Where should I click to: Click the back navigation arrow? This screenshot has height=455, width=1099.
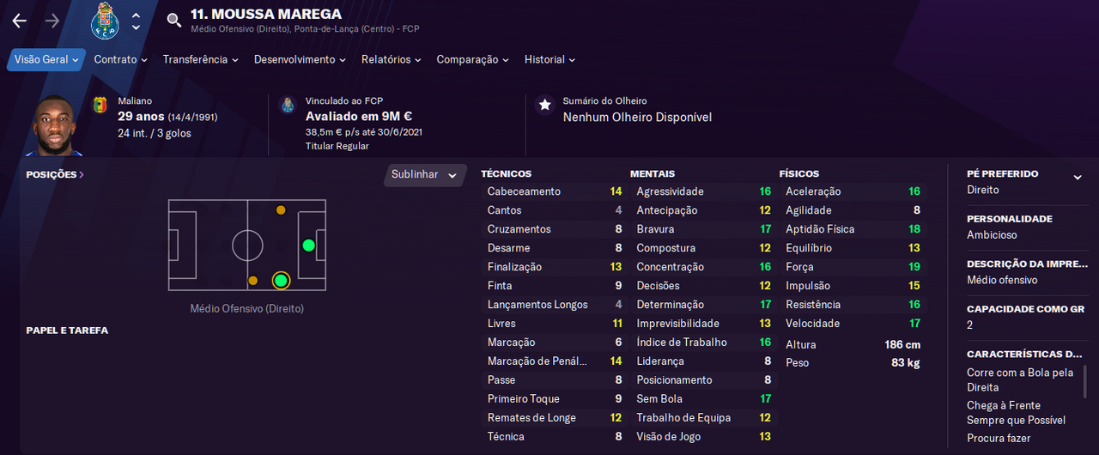[19, 21]
